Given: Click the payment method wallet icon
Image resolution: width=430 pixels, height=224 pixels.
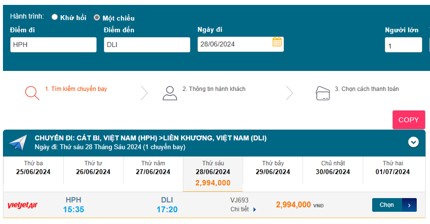Looking at the screenshot, I should click(322, 92).
